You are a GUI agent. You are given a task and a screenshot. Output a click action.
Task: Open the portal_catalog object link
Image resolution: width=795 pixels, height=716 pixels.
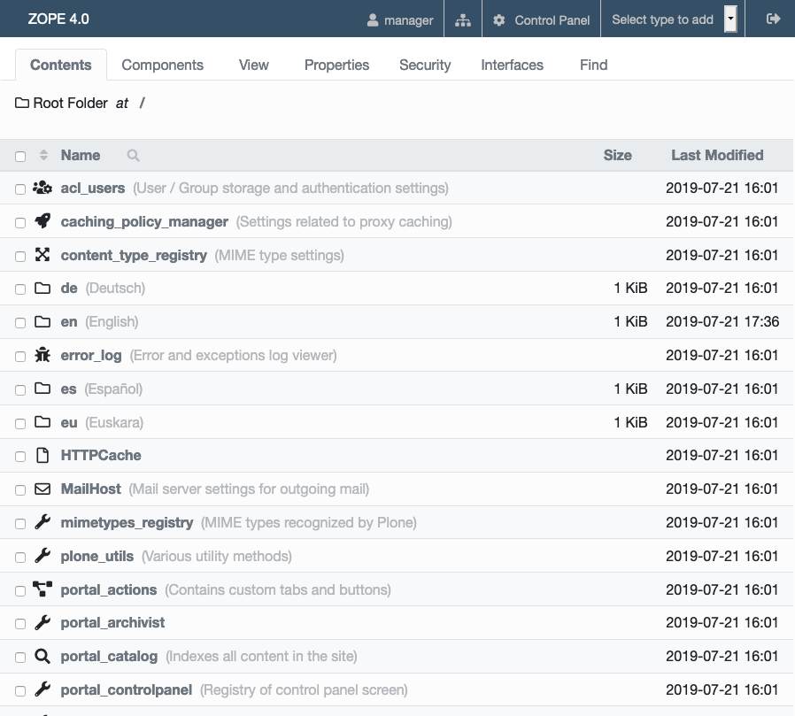109,656
